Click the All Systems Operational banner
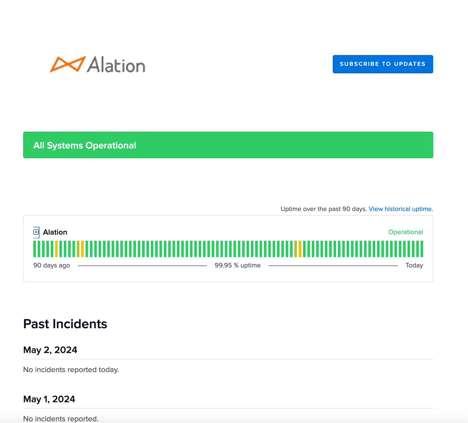This screenshot has height=423, width=468. tap(228, 145)
